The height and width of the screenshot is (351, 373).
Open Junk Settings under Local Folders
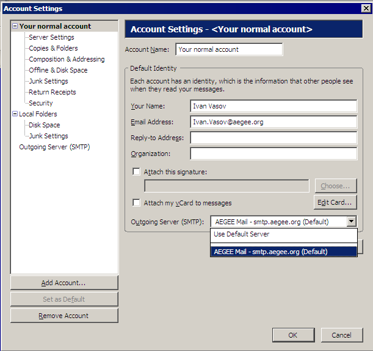(x=48, y=136)
